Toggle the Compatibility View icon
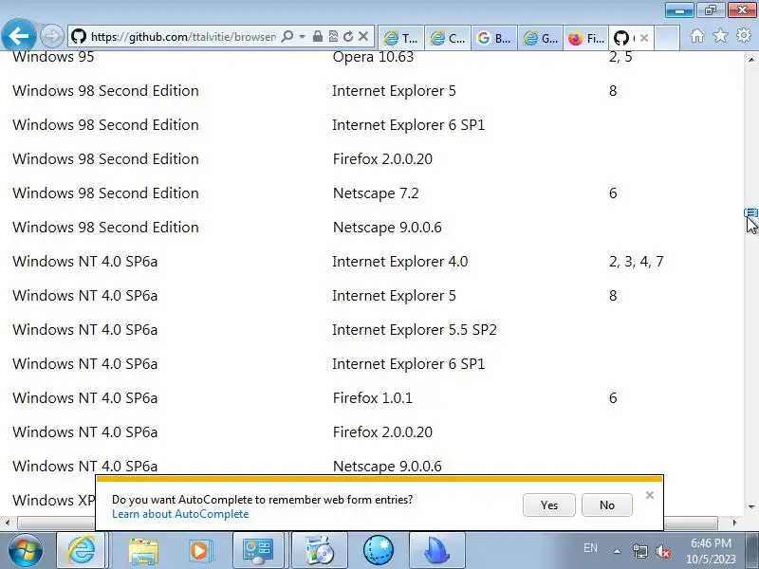759x569 pixels. [333, 37]
